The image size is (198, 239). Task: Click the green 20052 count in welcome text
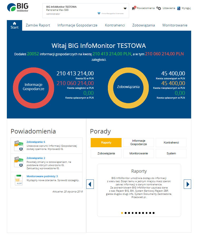point(33,54)
